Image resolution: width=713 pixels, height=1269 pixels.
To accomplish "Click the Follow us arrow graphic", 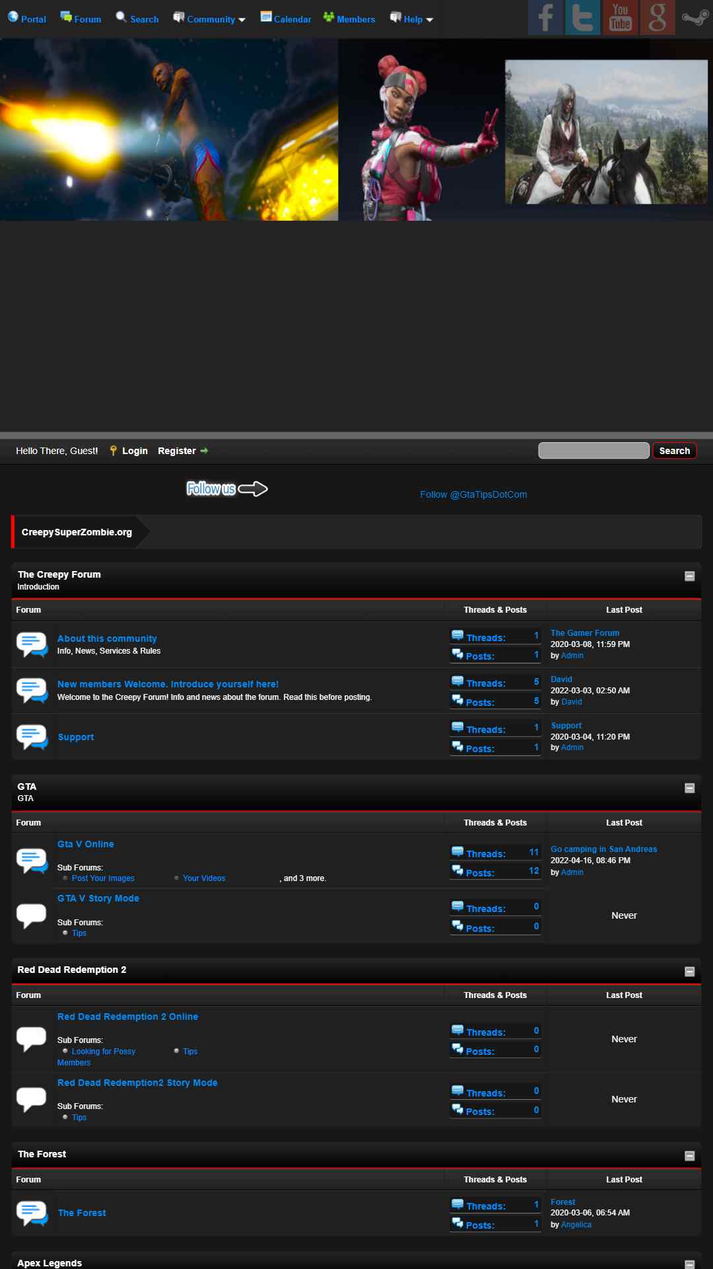I will [227, 489].
